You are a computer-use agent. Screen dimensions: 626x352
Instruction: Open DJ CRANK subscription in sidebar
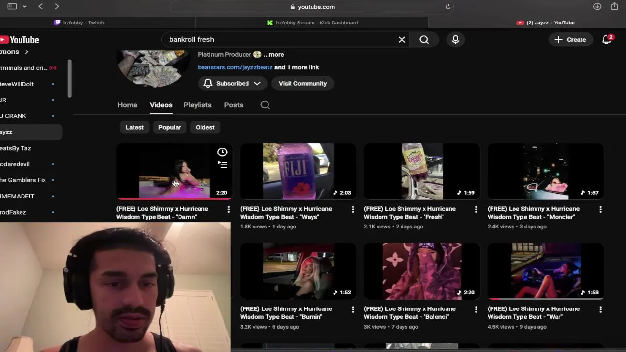(x=28, y=116)
